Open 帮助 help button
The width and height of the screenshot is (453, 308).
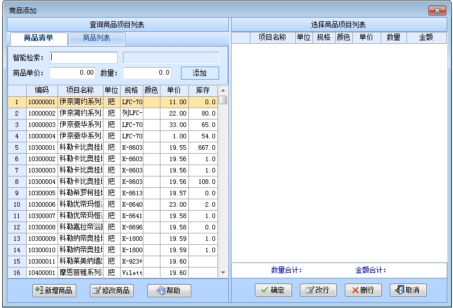[168, 290]
